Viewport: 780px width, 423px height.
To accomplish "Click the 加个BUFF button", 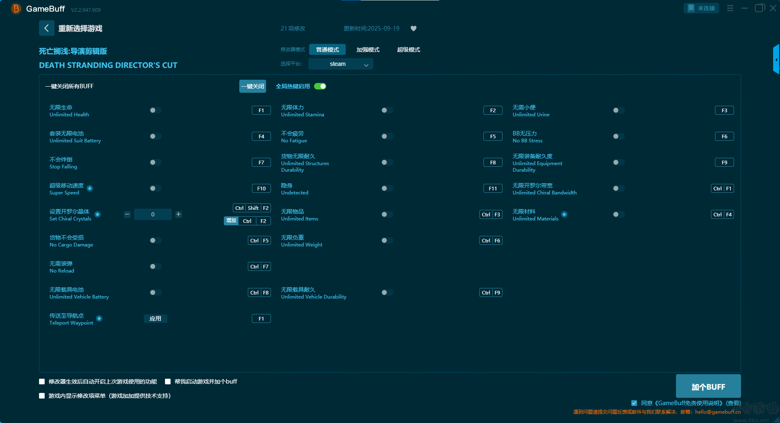I will click(x=708, y=386).
